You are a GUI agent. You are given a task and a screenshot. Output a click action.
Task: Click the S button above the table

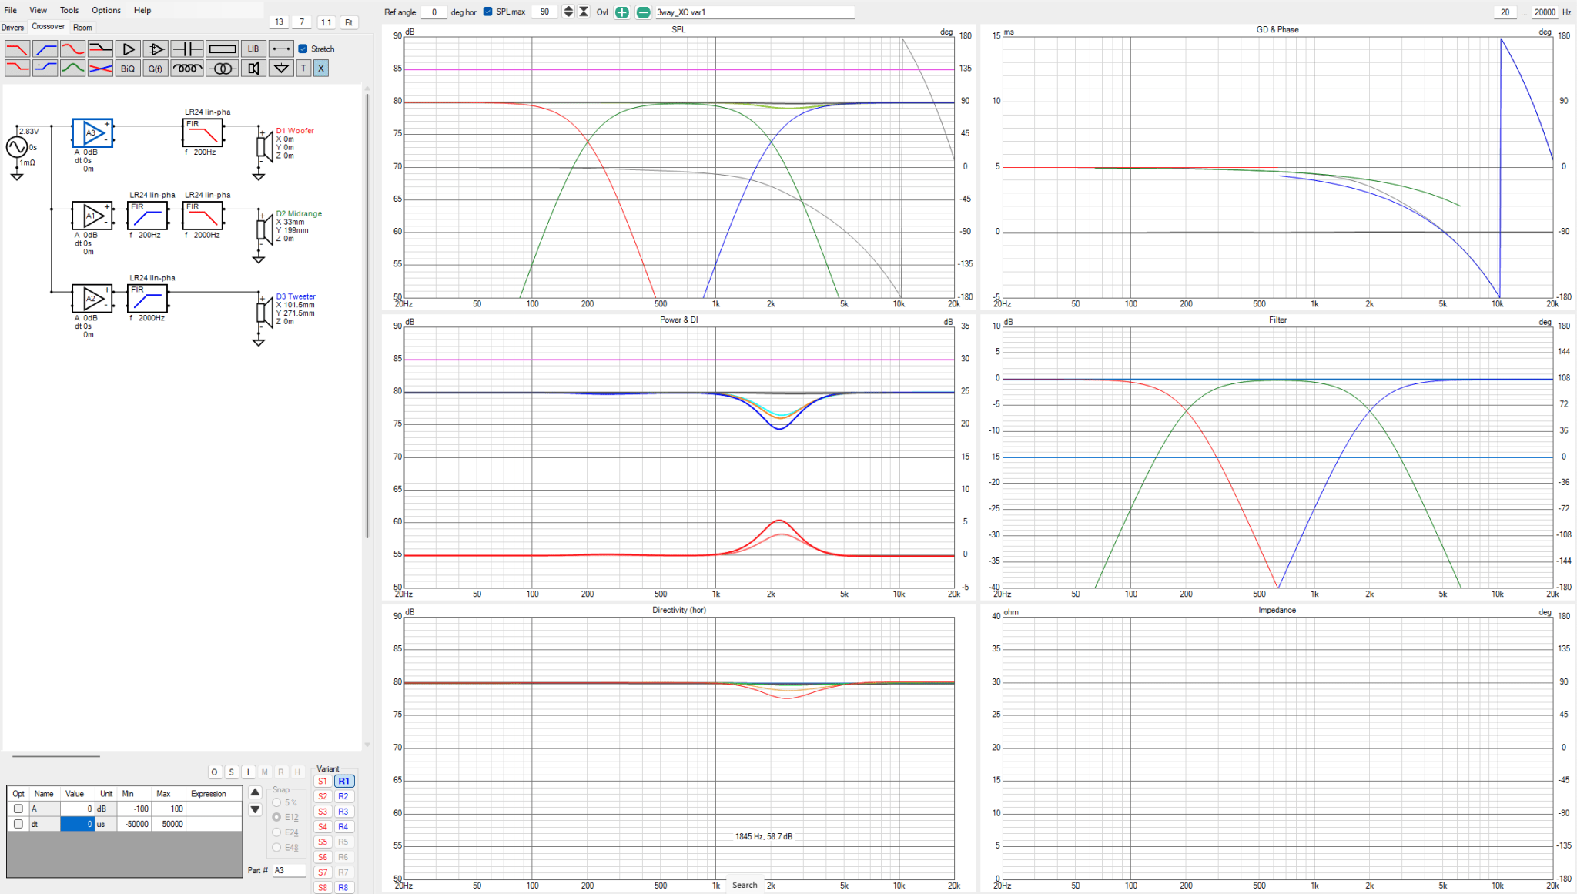[x=231, y=772]
